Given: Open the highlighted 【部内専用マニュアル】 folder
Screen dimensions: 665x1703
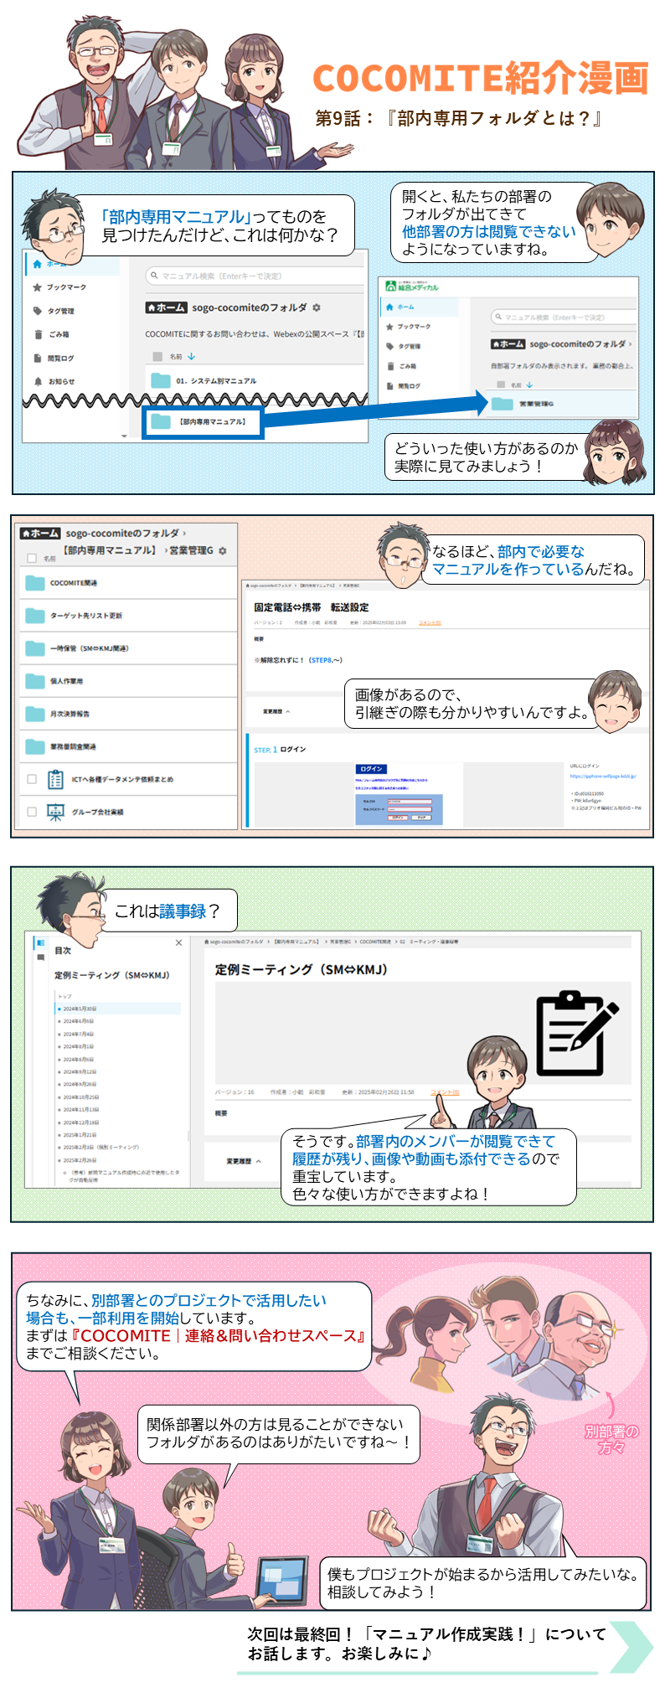Looking at the screenshot, I should (x=204, y=422).
